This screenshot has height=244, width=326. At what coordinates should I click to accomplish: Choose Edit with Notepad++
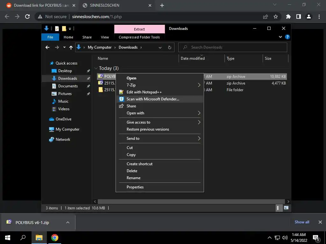pyautogui.click(x=160, y=92)
